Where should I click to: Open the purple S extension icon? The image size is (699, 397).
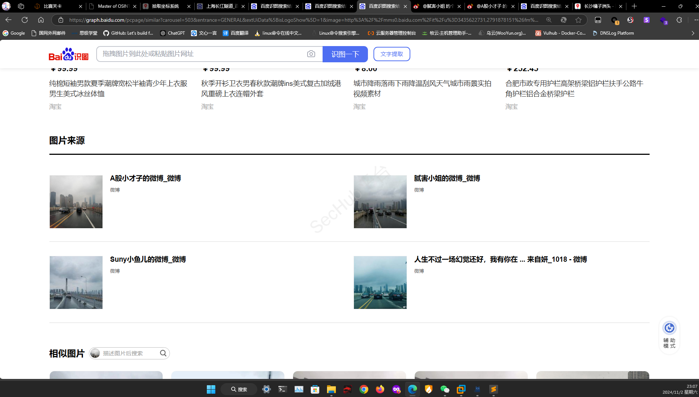[647, 20]
